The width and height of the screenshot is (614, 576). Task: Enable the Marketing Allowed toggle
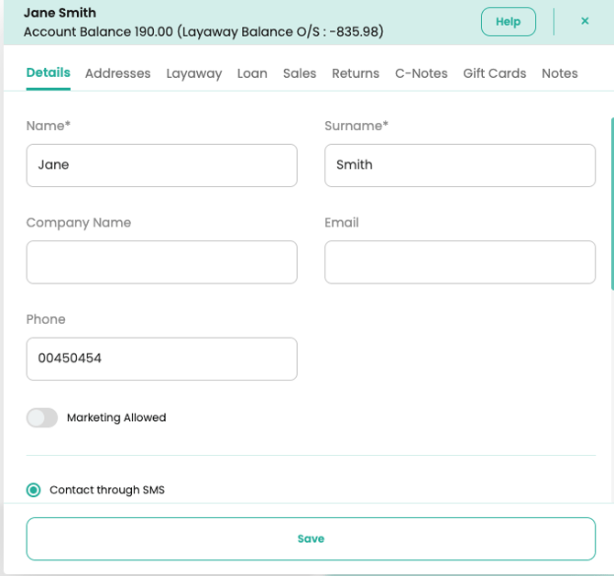coord(42,418)
